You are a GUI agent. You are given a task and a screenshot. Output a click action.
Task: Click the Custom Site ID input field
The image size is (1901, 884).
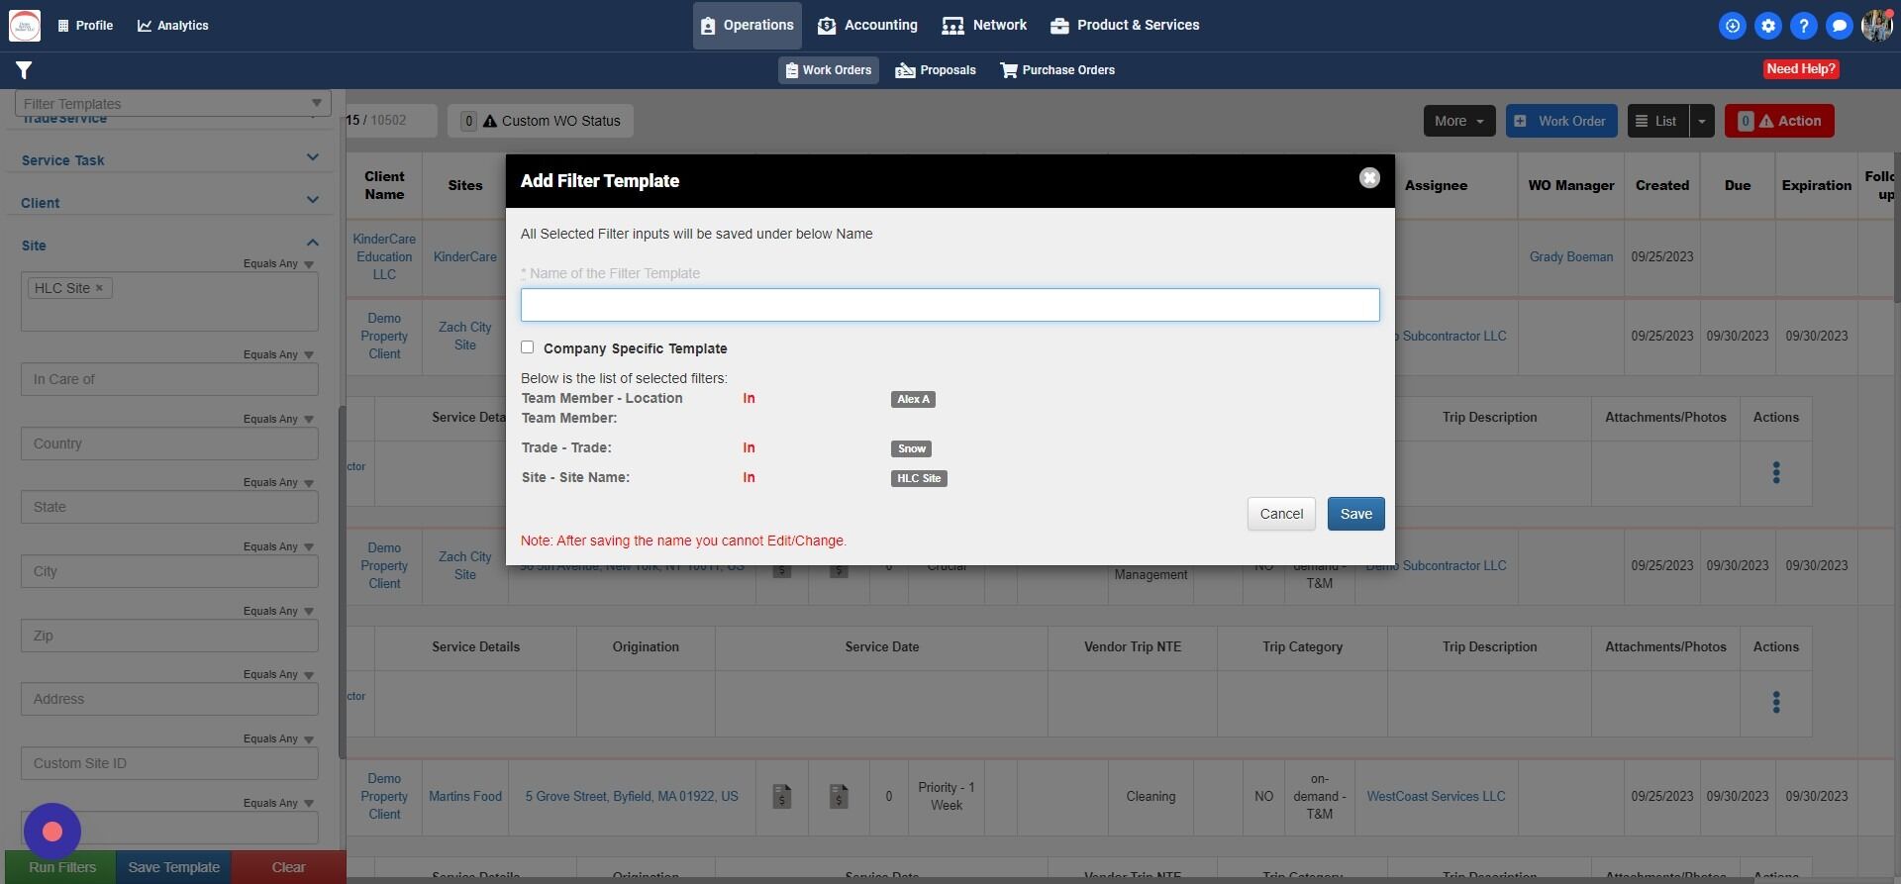point(169,763)
